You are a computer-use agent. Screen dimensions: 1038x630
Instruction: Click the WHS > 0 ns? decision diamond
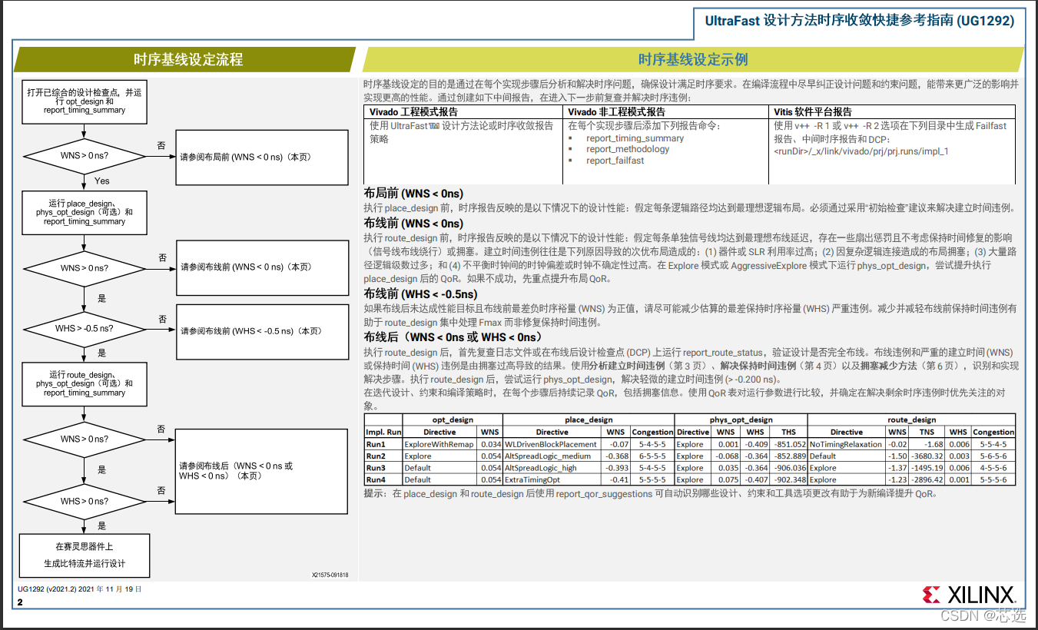(85, 501)
